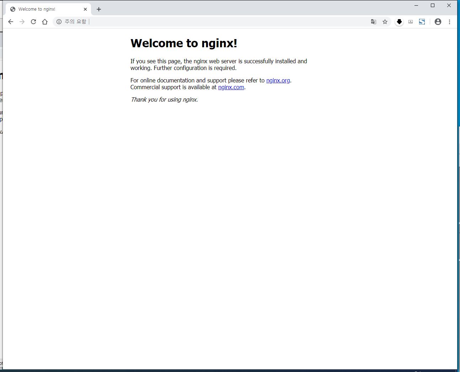460x372 pixels.
Task: Follow the nginx.org link
Action: click(x=278, y=80)
